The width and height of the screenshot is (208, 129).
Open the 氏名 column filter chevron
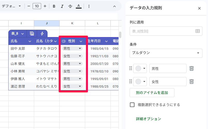tap(30, 41)
